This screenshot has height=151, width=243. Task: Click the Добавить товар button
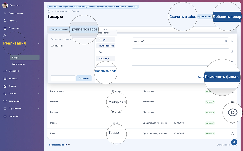point(227,17)
